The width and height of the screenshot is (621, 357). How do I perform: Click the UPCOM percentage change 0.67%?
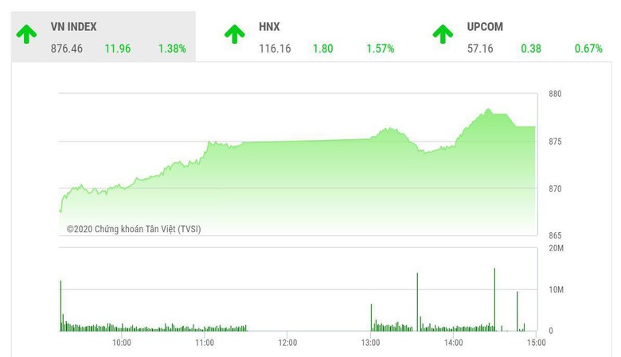click(x=588, y=49)
